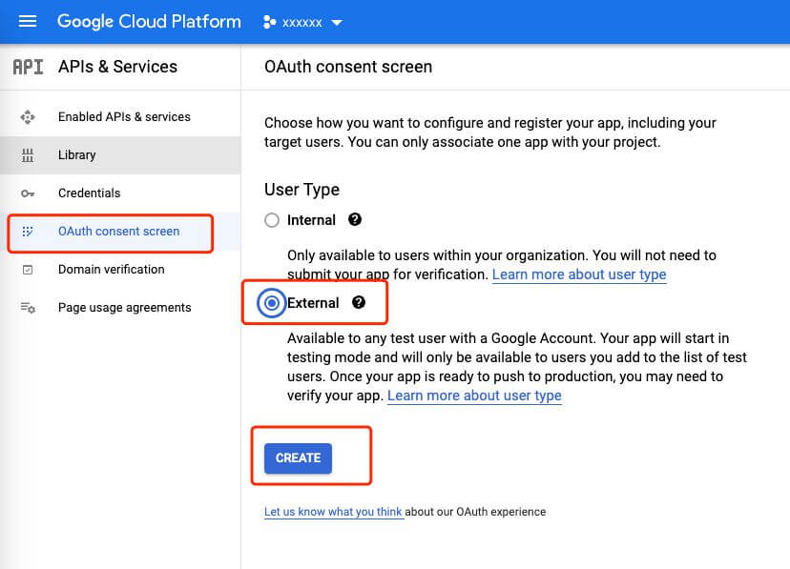
Task: Select the Internal user type radio button
Action: click(272, 220)
